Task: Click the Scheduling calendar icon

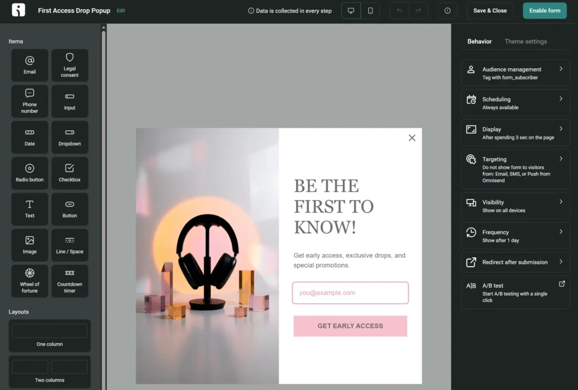Action: (471, 100)
